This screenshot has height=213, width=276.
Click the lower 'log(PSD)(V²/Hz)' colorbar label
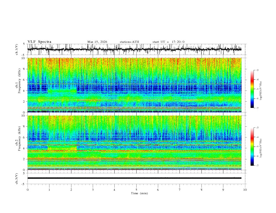coord(261,148)
